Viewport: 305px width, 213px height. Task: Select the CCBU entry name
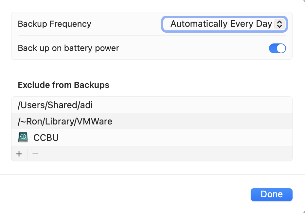[x=46, y=138]
